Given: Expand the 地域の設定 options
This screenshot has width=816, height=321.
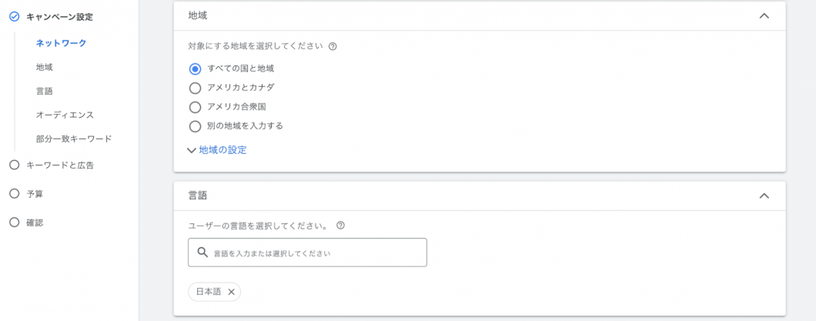Looking at the screenshot, I should coord(217,150).
